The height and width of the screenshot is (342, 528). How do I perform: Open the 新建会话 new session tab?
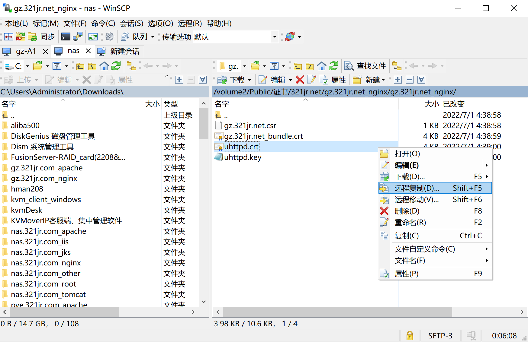click(119, 51)
